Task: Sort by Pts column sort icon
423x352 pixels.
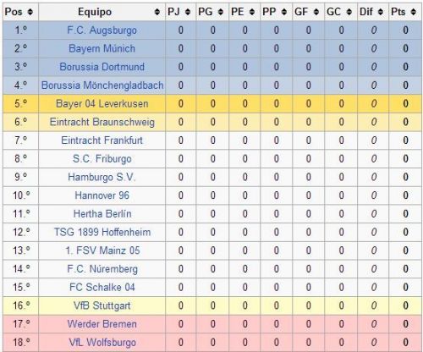Action: [x=414, y=12]
